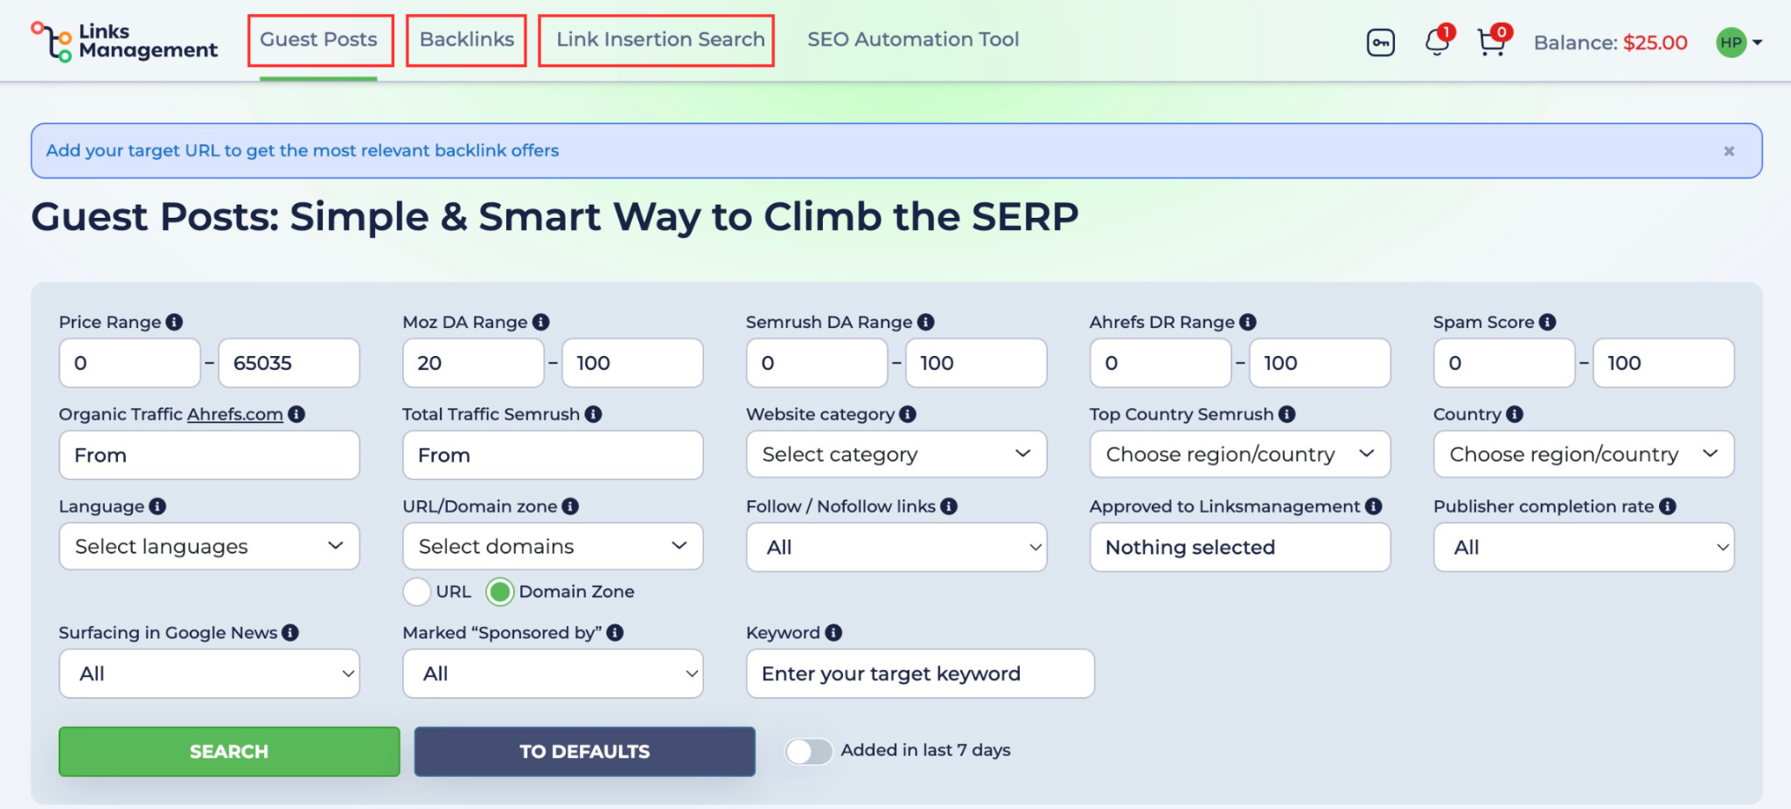The width and height of the screenshot is (1791, 809).
Task: Open Publisher completion rate dropdown
Action: point(1584,547)
